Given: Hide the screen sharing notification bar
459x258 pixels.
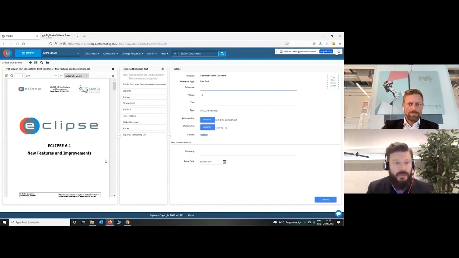Looking at the screenshot, I should (339, 52).
